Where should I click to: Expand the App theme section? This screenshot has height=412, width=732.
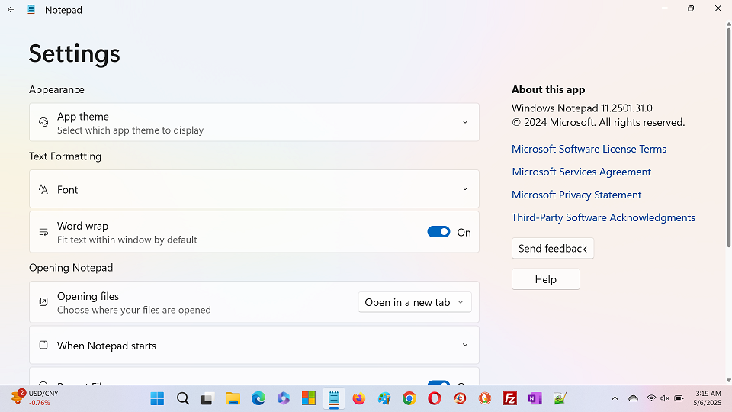465,122
